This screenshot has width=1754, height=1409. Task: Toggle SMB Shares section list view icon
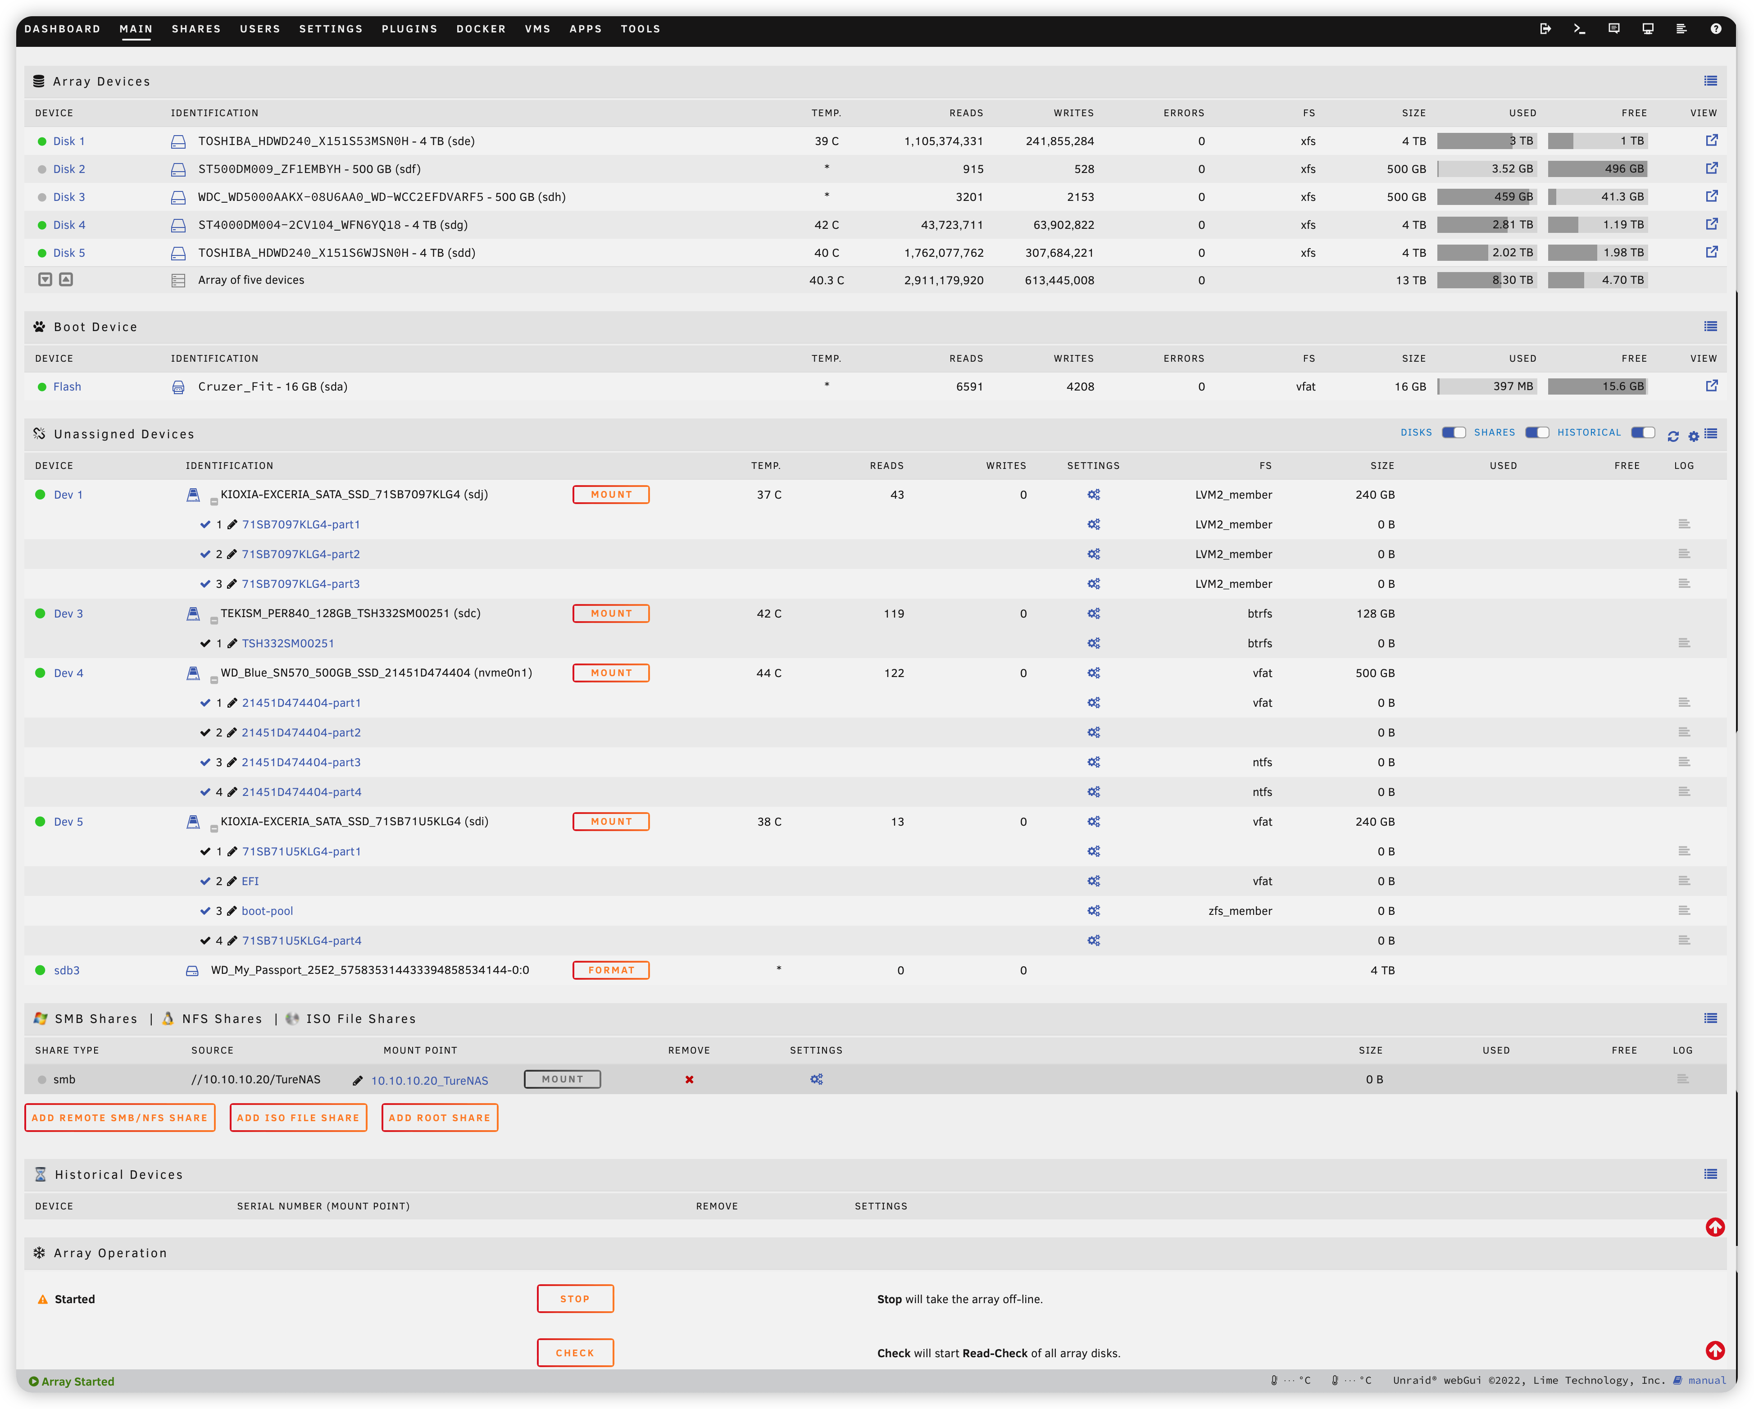point(1710,1018)
